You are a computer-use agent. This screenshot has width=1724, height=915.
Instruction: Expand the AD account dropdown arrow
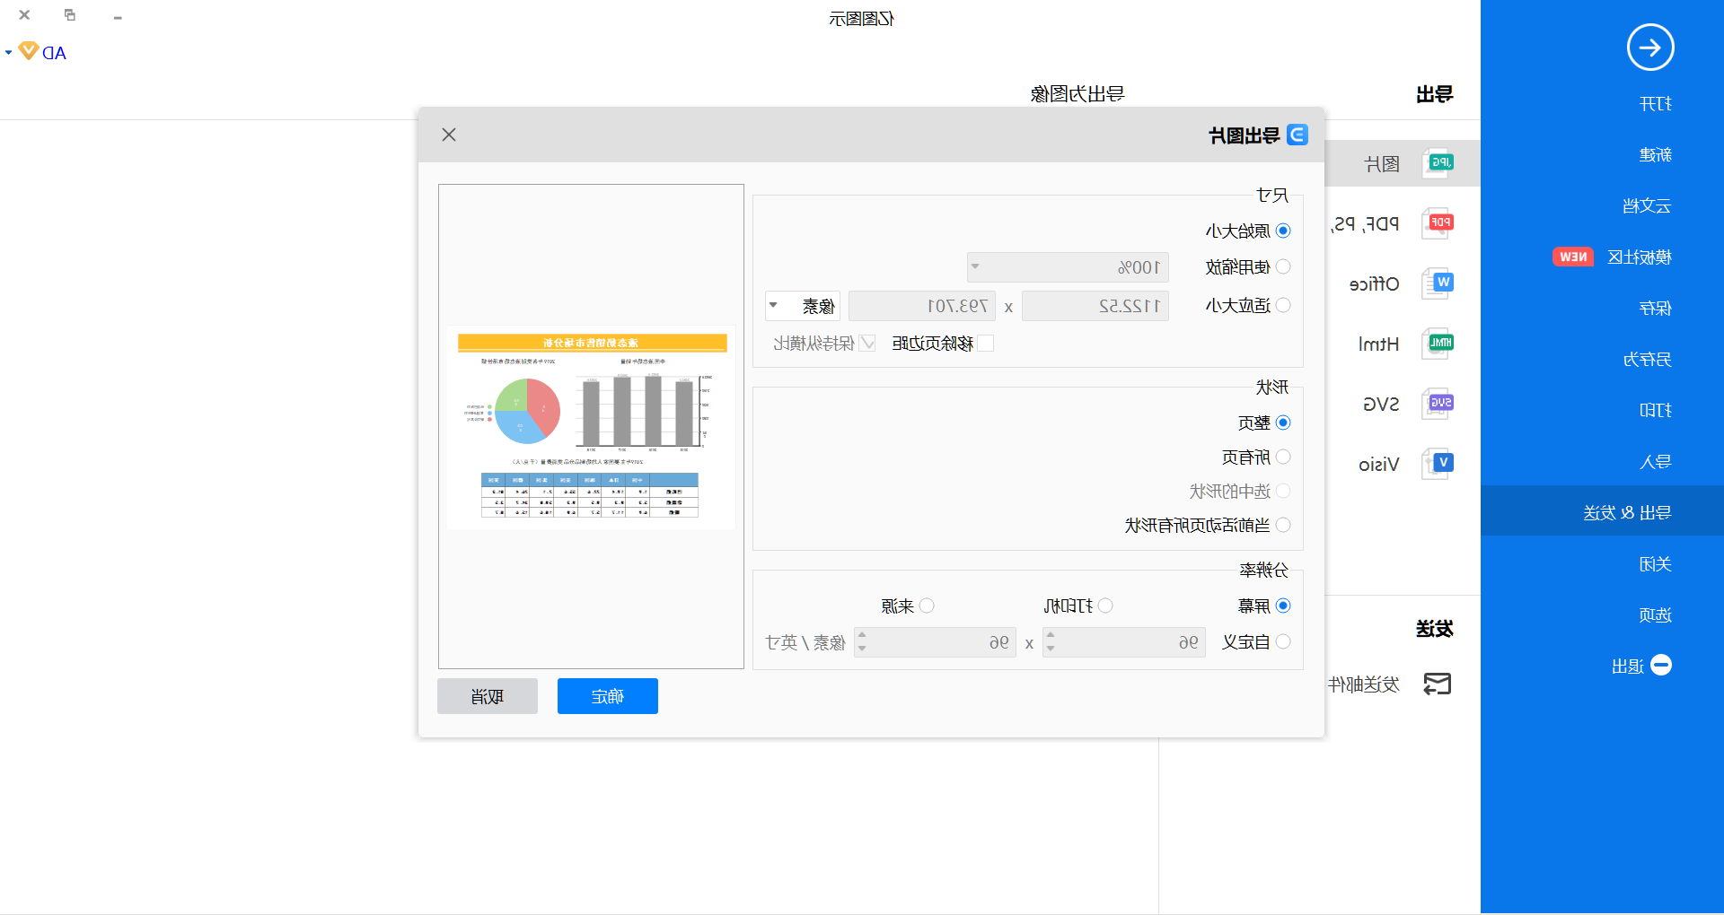[x=8, y=52]
